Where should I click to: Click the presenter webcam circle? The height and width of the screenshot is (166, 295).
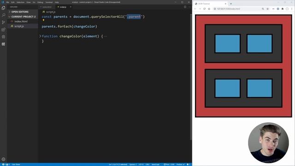pyautogui.click(x=268, y=143)
